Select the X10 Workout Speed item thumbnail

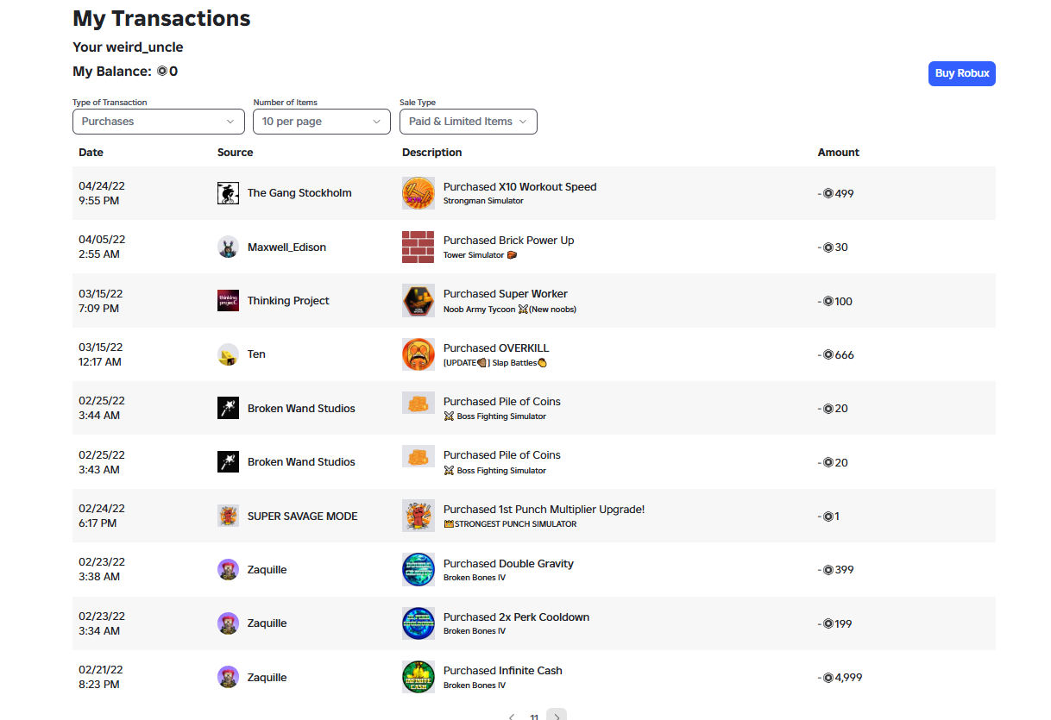419,193
